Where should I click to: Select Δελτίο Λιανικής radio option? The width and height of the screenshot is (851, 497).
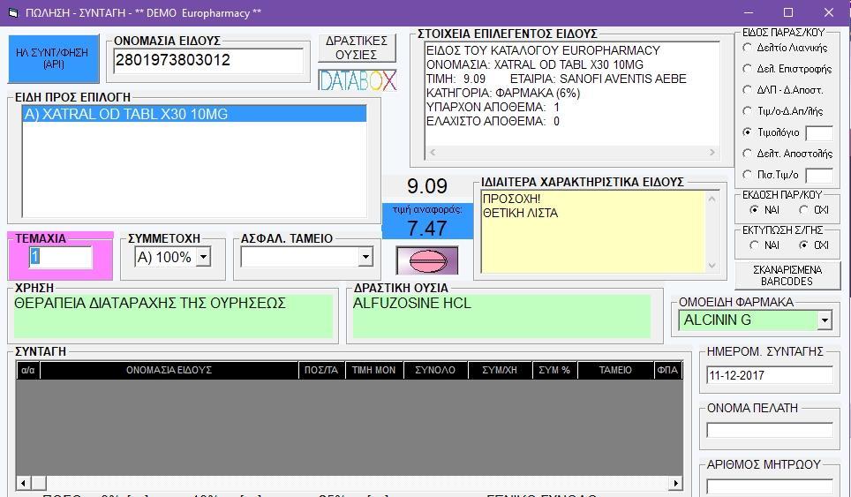(747, 48)
